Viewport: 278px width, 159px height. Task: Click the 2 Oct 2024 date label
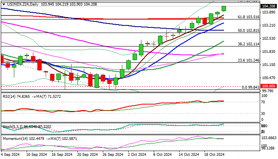(137, 155)
